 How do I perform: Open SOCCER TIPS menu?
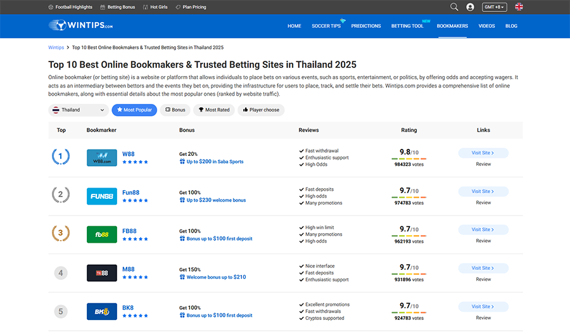pos(326,26)
